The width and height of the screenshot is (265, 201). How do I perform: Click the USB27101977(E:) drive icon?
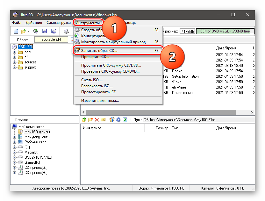(x=20, y=157)
